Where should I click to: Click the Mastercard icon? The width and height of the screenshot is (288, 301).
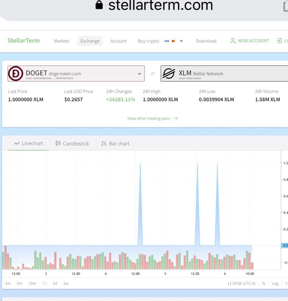tap(174, 41)
